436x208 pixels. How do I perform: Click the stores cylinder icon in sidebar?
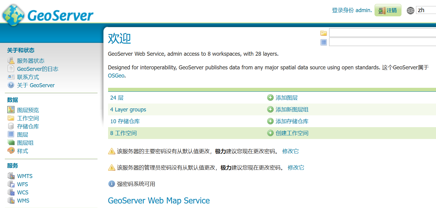click(x=11, y=126)
